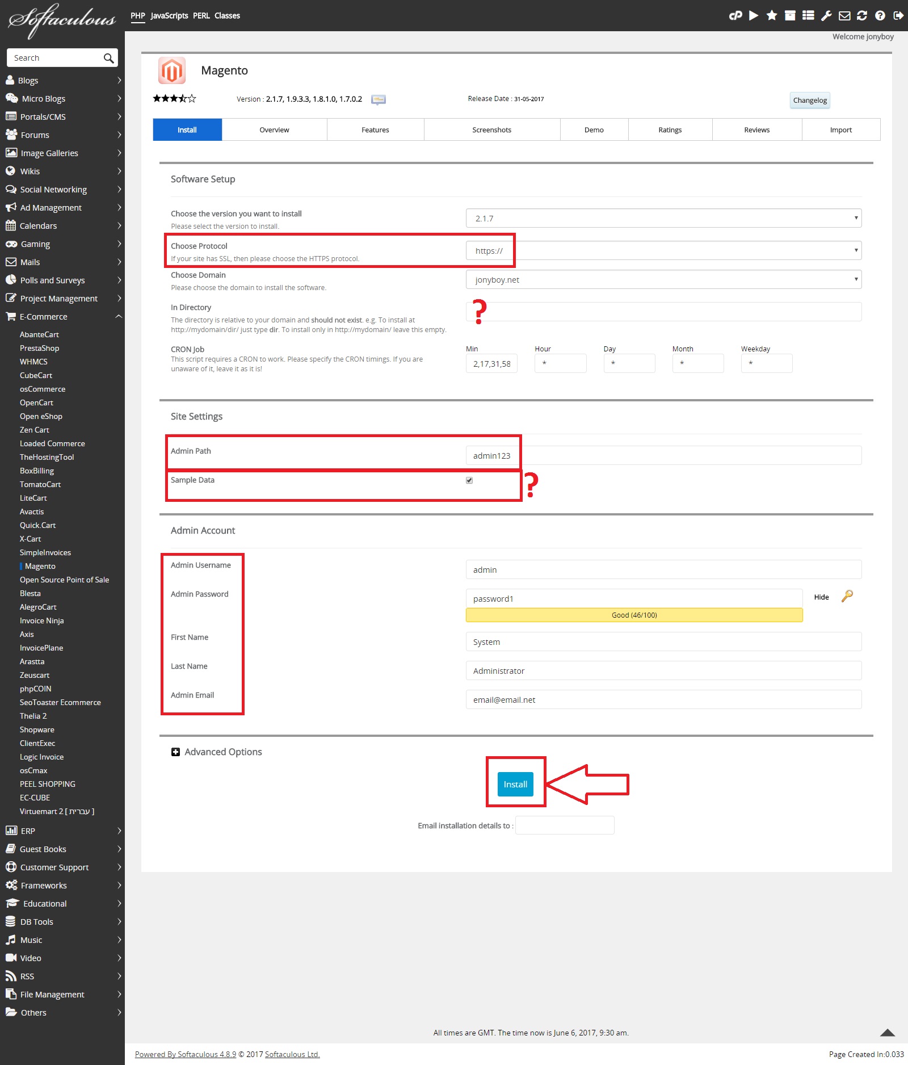This screenshot has height=1065, width=908.
Task: Open the backups archive box icon
Action: pyautogui.click(x=790, y=15)
